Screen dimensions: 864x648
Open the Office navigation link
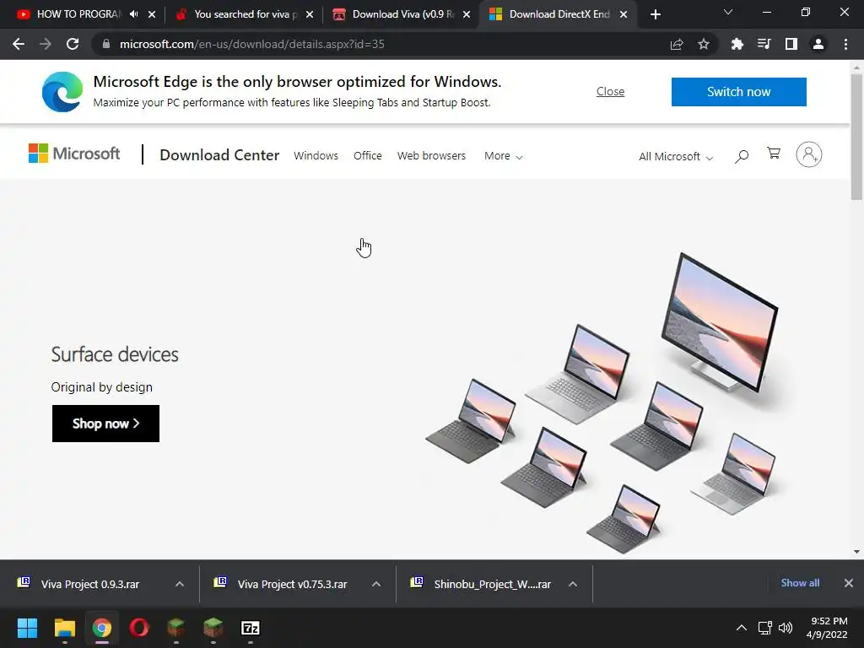click(x=368, y=156)
